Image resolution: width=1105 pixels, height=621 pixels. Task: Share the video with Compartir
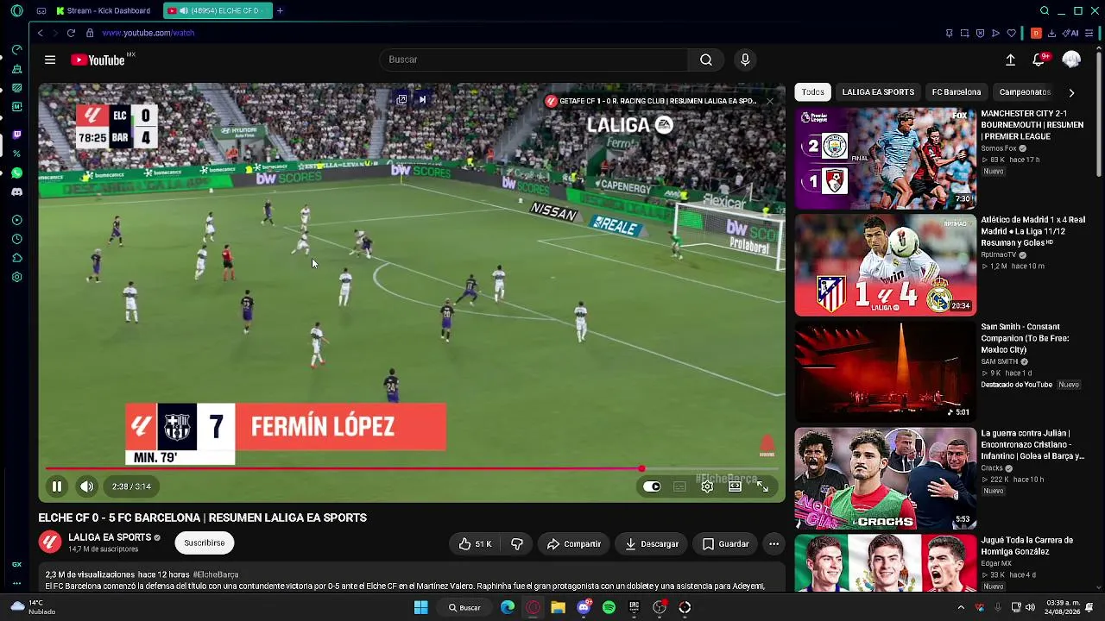573,543
